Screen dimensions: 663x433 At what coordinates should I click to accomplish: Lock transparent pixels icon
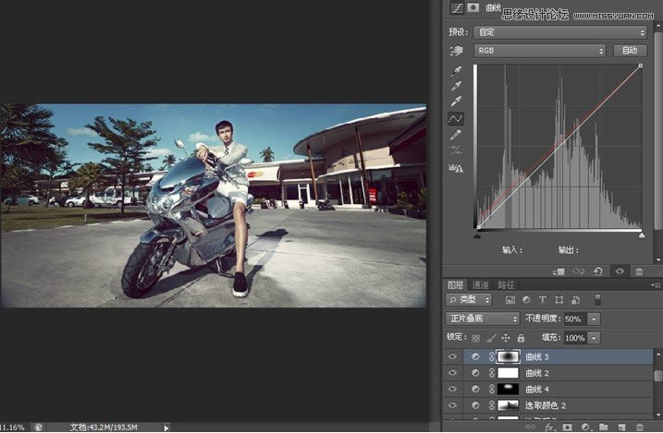(475, 338)
